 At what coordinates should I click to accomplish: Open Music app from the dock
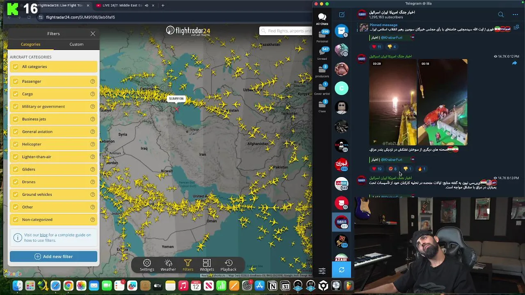pos(183,286)
